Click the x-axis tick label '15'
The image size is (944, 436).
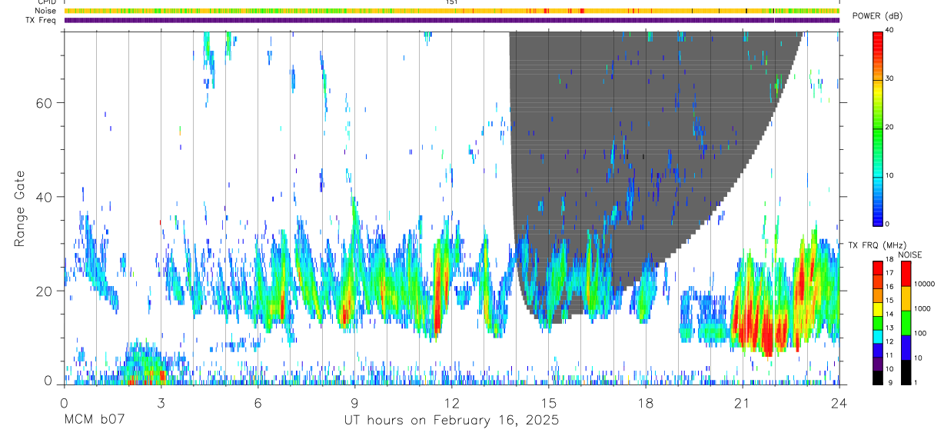click(548, 402)
